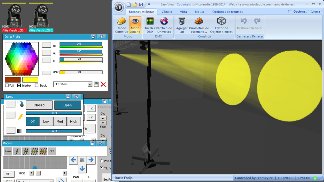The height and width of the screenshot is (182, 324).
Task: Click the yellow color swatch
Action: [30, 80]
